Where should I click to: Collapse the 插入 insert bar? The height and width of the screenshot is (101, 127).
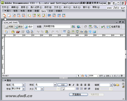click(x=5, y=11)
